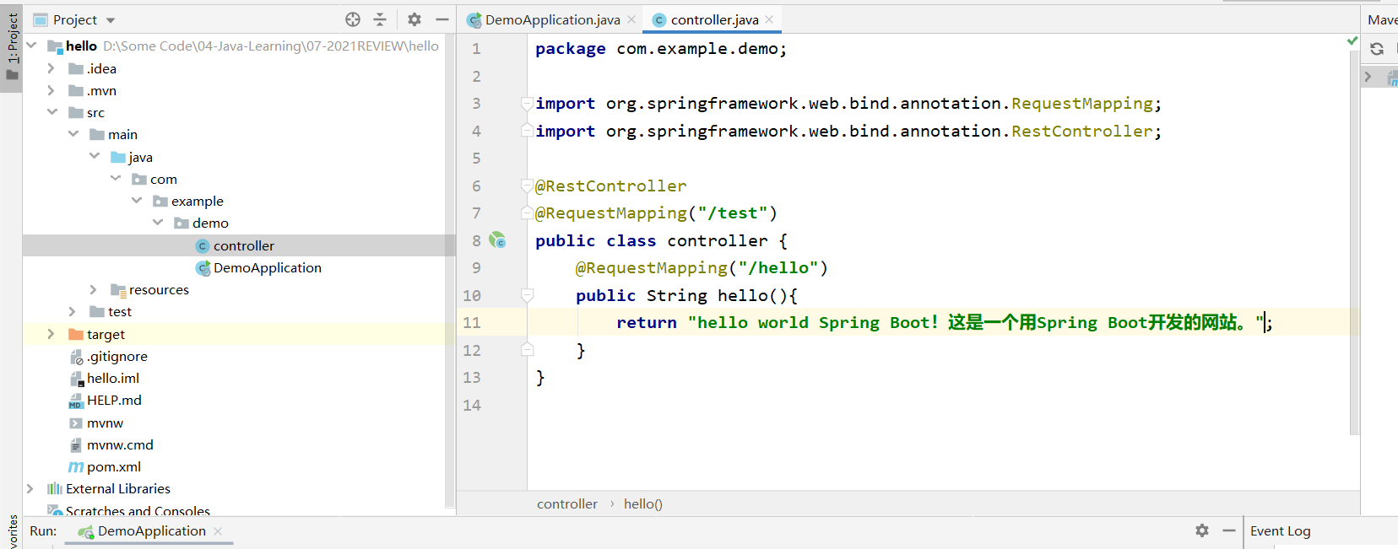Image resolution: width=1398 pixels, height=549 pixels.
Task: Open DemoApplication run tab
Action: [151, 530]
